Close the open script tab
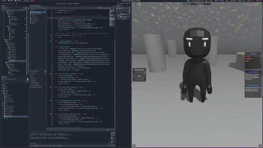The image size is (263, 148). 40,6
